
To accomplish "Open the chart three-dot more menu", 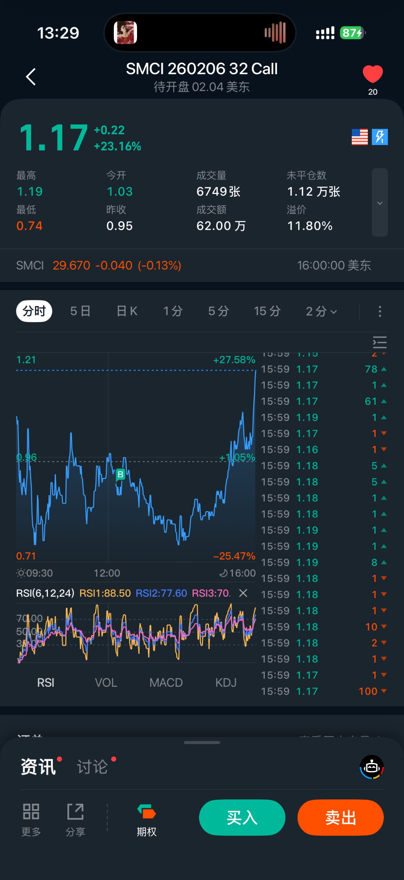I will [x=379, y=311].
